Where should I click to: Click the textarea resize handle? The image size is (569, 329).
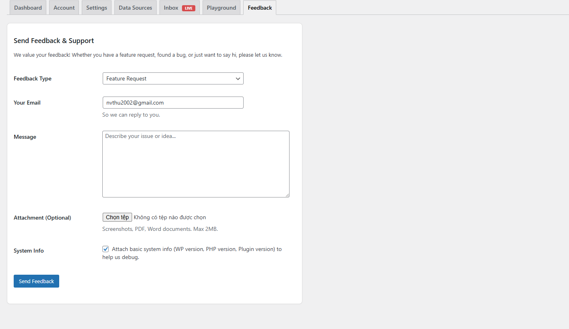pyautogui.click(x=288, y=195)
